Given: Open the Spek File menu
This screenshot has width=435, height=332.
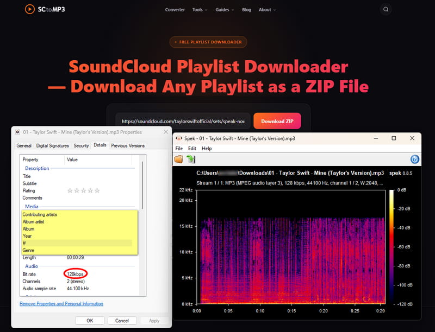Looking at the screenshot, I should [179, 149].
